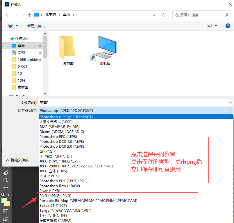This screenshot has height=223, width=234.
Task: Go up one folder level arrow
Action: (x=29, y=15)
